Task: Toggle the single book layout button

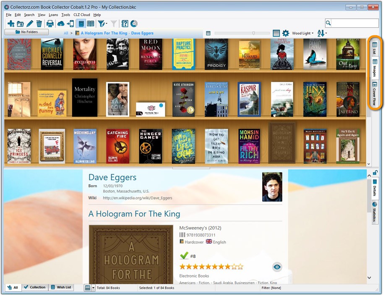Action: [81, 23]
